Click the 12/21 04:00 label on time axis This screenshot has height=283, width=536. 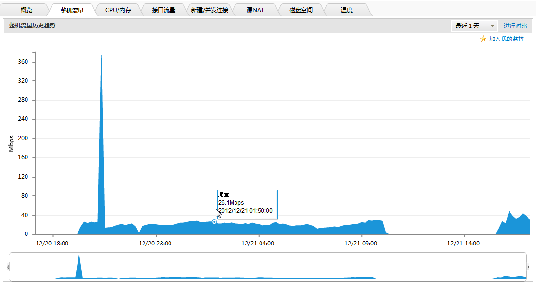[x=258, y=244]
